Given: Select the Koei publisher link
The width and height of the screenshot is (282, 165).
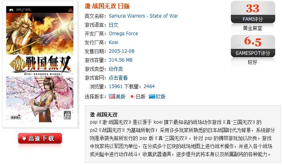Looking at the screenshot, I should coord(114,42).
